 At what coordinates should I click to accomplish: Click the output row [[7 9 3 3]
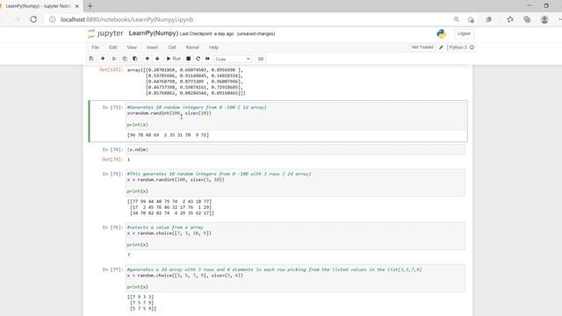click(140, 297)
